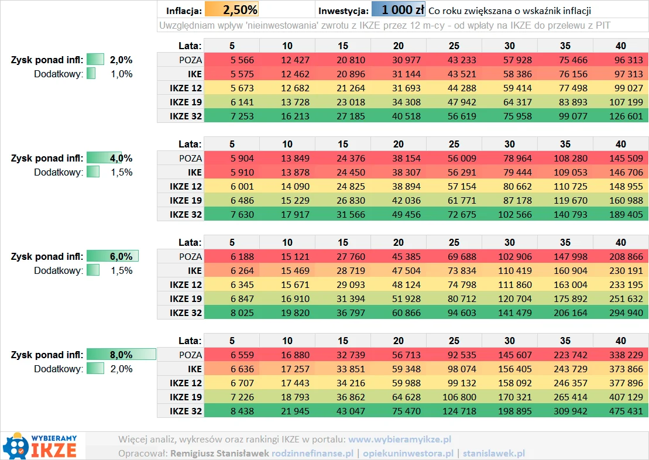Click the Dodatkowy 2,0% bar
649x460 pixels.
tap(95, 369)
